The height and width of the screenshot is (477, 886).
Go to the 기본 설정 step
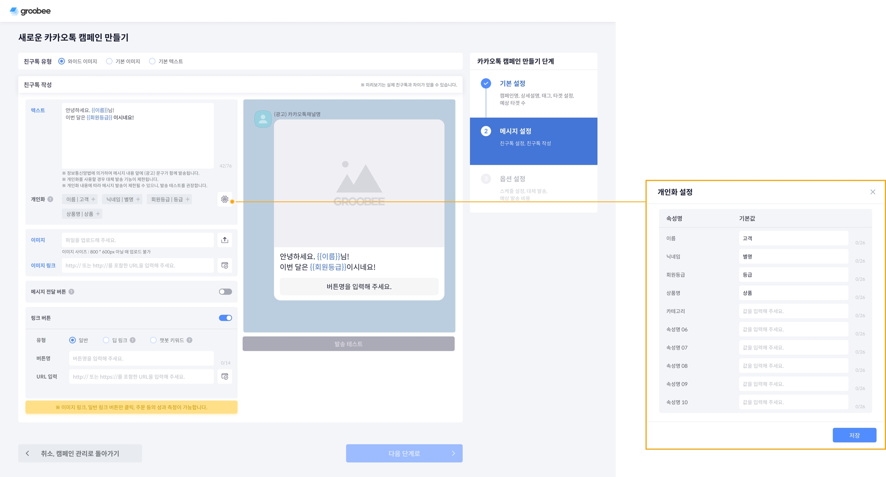point(512,83)
